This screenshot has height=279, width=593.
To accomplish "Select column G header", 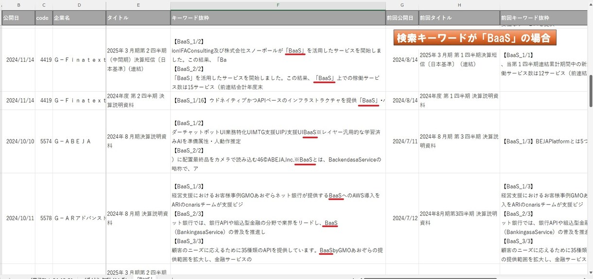I will point(402,5).
